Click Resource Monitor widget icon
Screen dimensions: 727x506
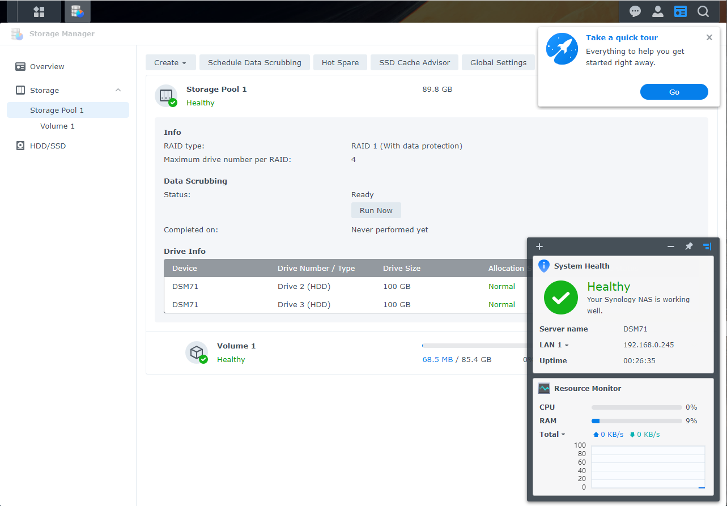tap(544, 388)
